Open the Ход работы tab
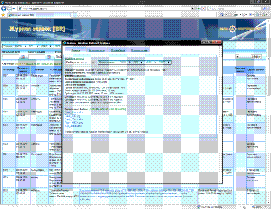Screen dimensions: 272x210 [x=118, y=50]
